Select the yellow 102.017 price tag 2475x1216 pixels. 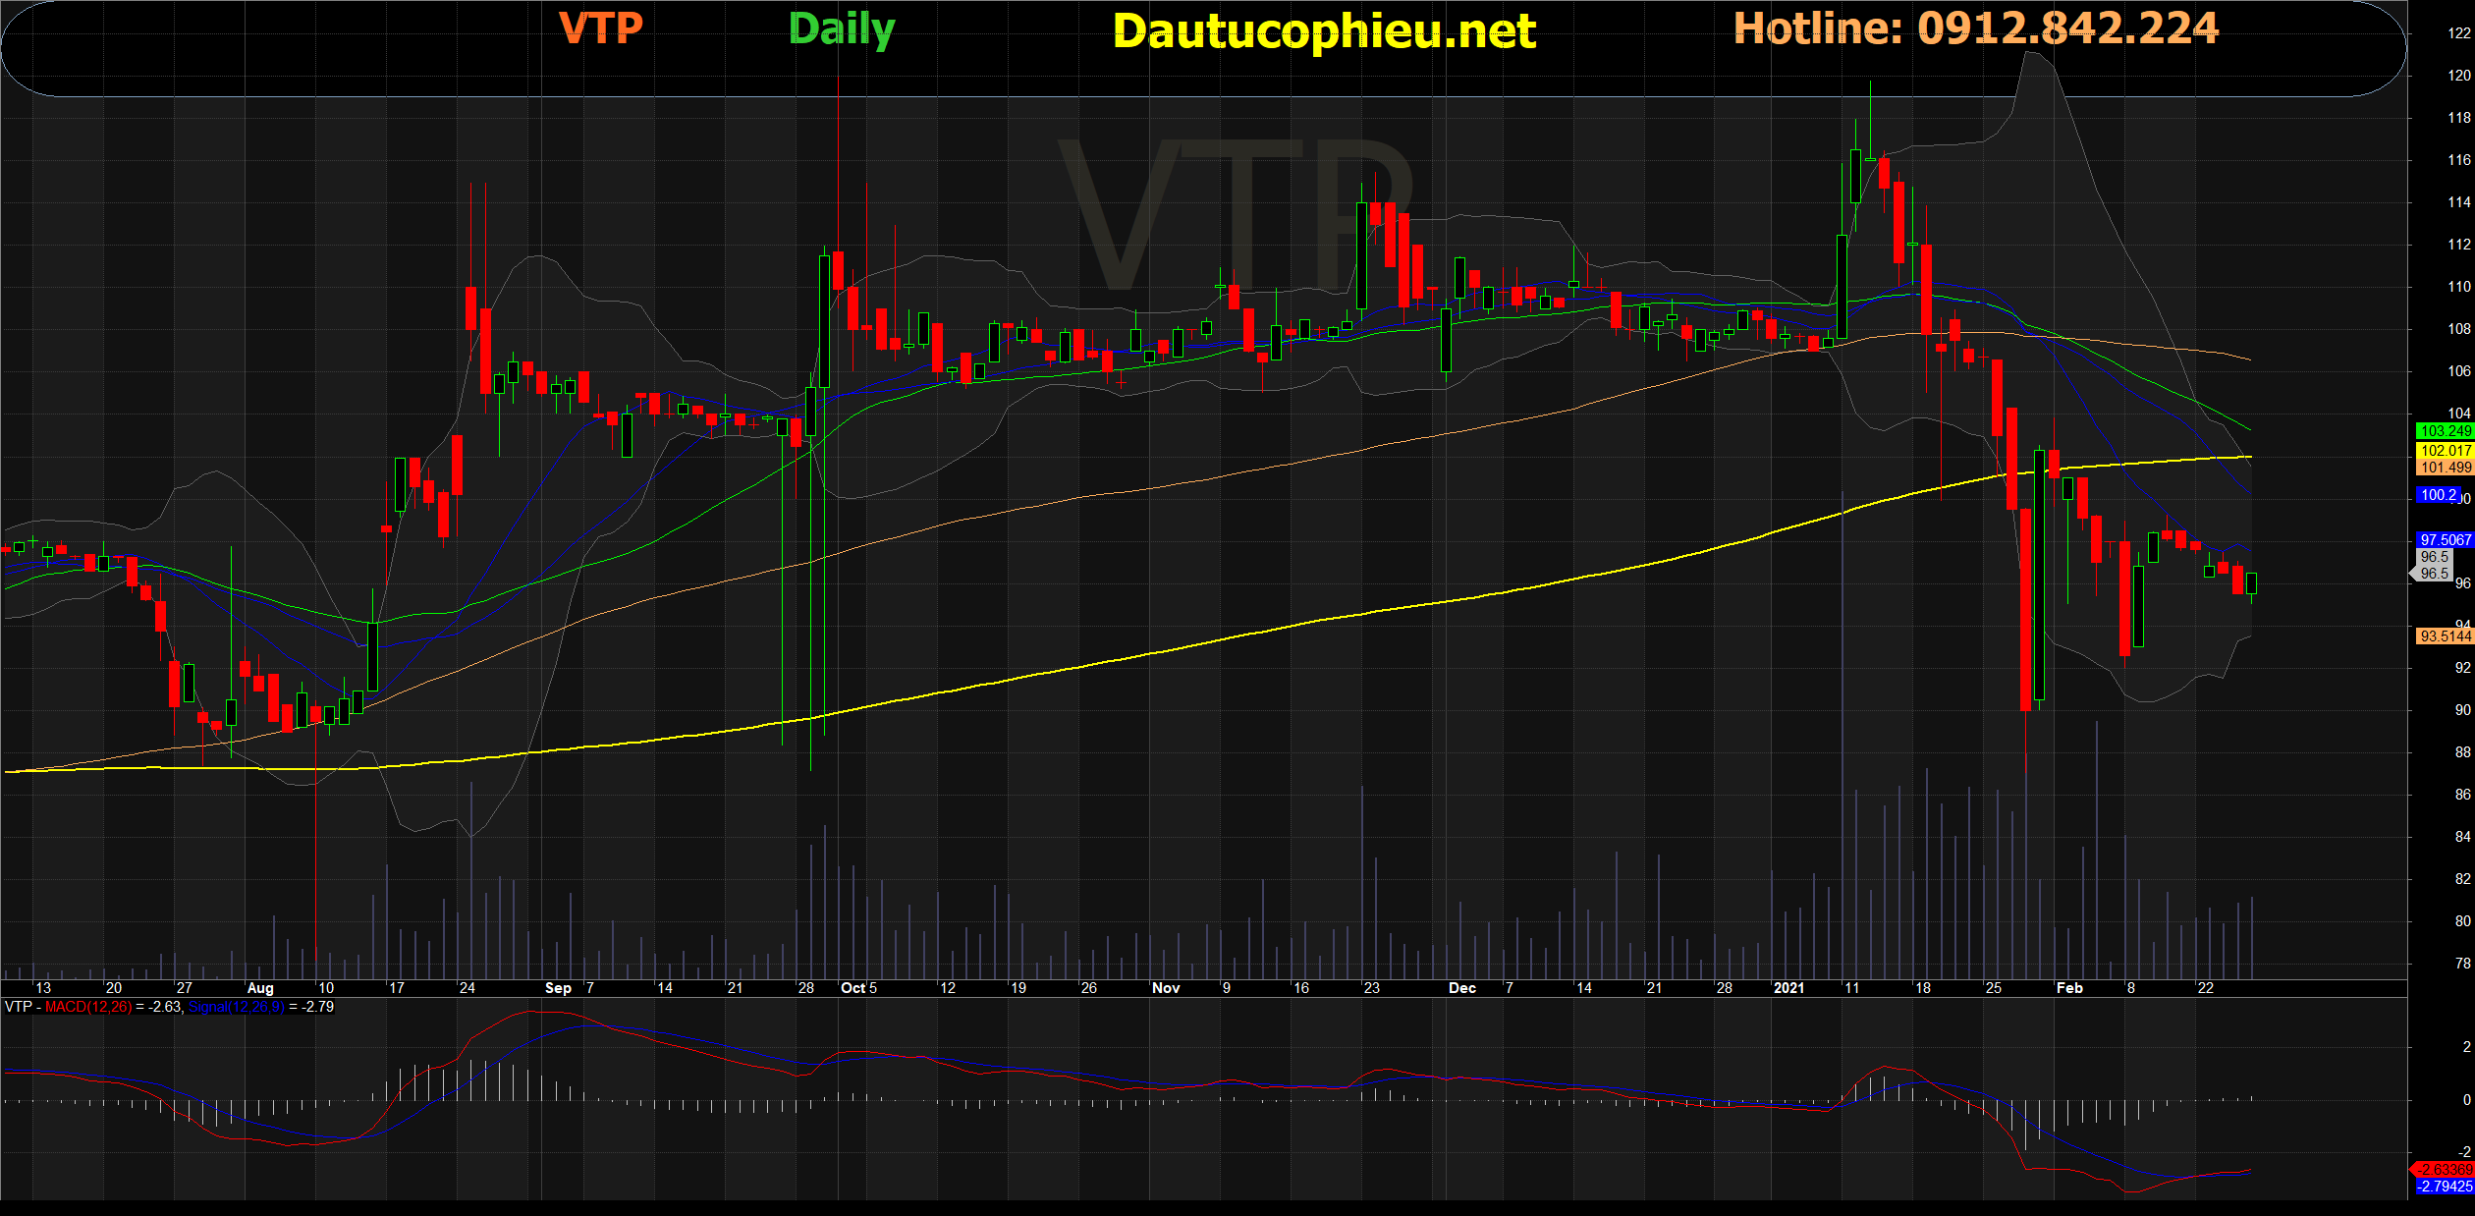tap(2444, 451)
